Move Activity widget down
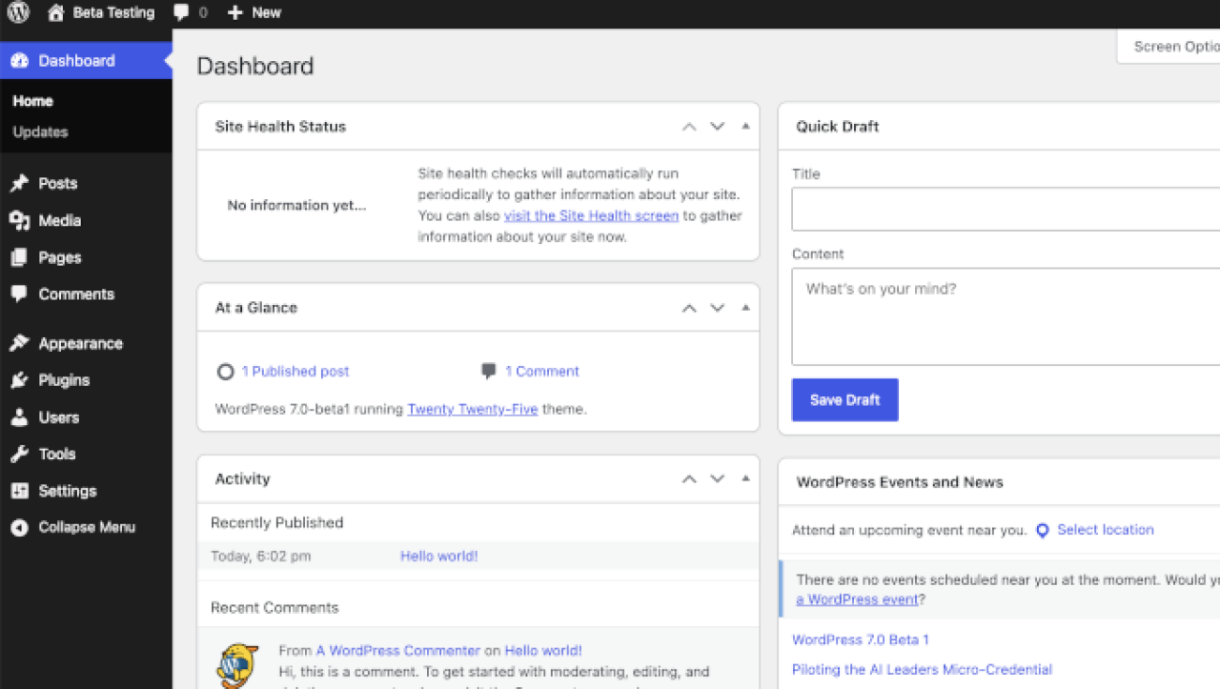Image resolution: width=1220 pixels, height=689 pixels. pyautogui.click(x=718, y=479)
